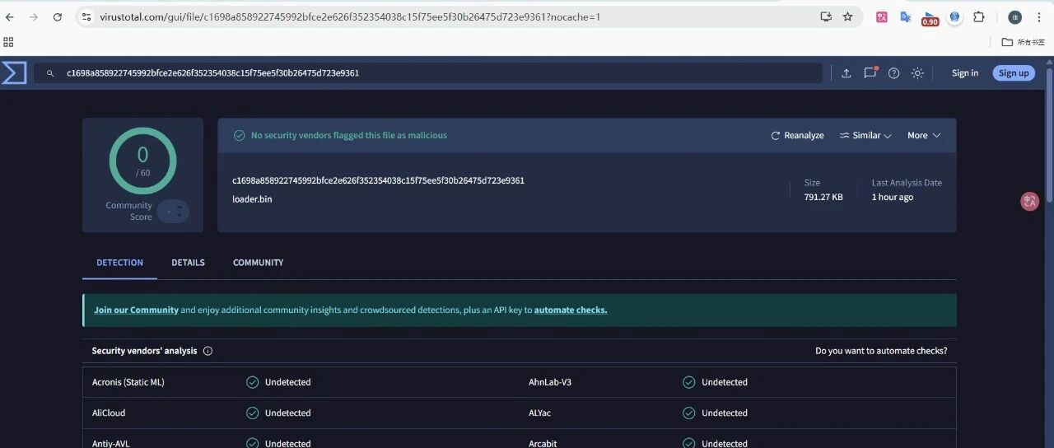Open the help question mark icon
This screenshot has height=448, width=1054.
pyautogui.click(x=893, y=73)
